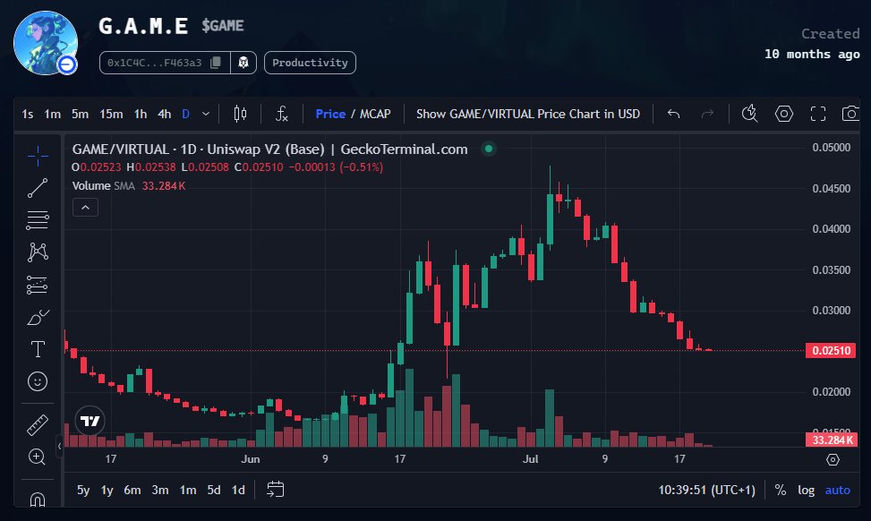Open chart settings hexagon icon
The height and width of the screenshot is (521, 871).
784,114
